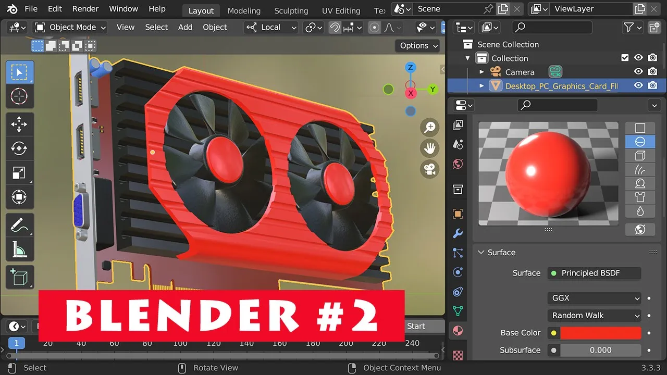
Task: Expand the Camera tree item
Action: coord(481,72)
